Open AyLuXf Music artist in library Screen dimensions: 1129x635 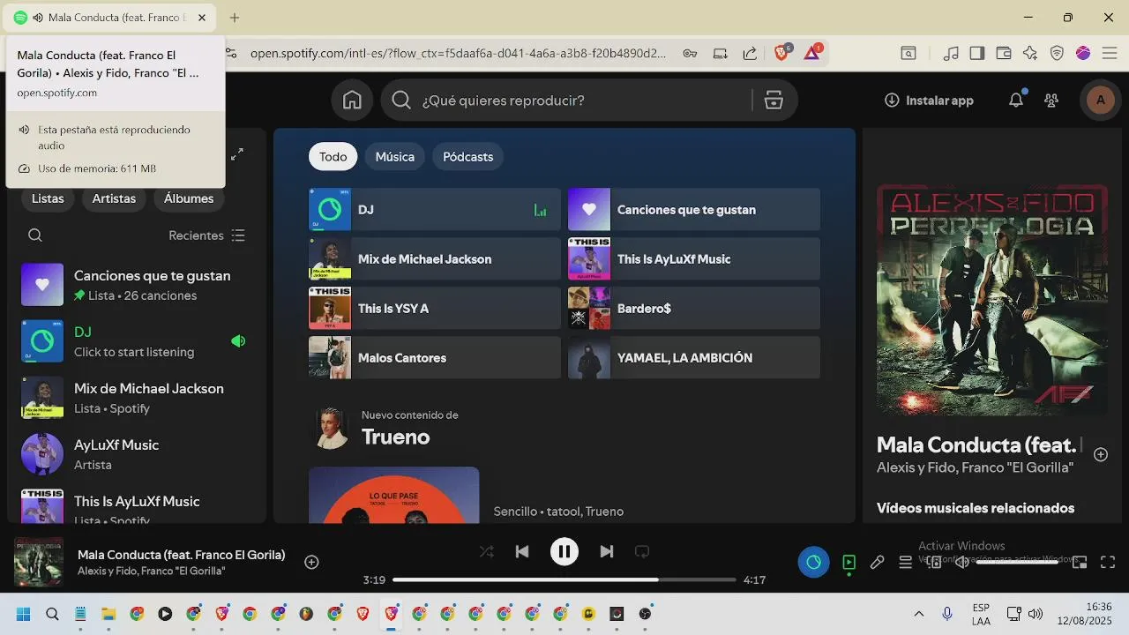137,454
